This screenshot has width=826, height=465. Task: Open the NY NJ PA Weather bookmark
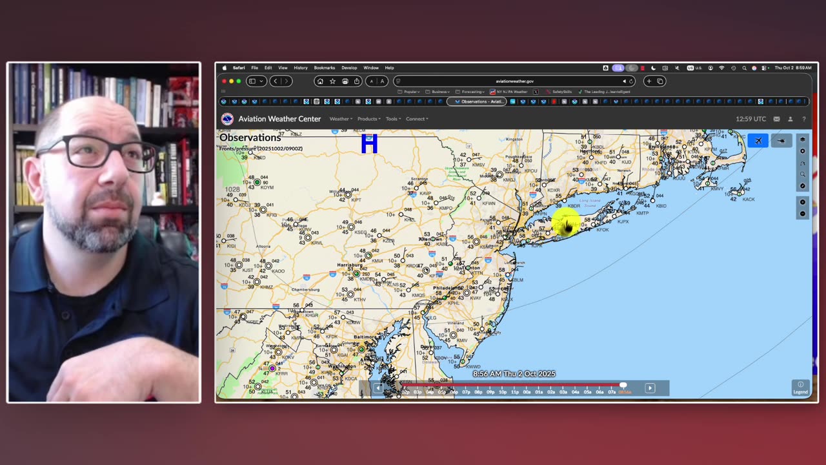tap(509, 92)
